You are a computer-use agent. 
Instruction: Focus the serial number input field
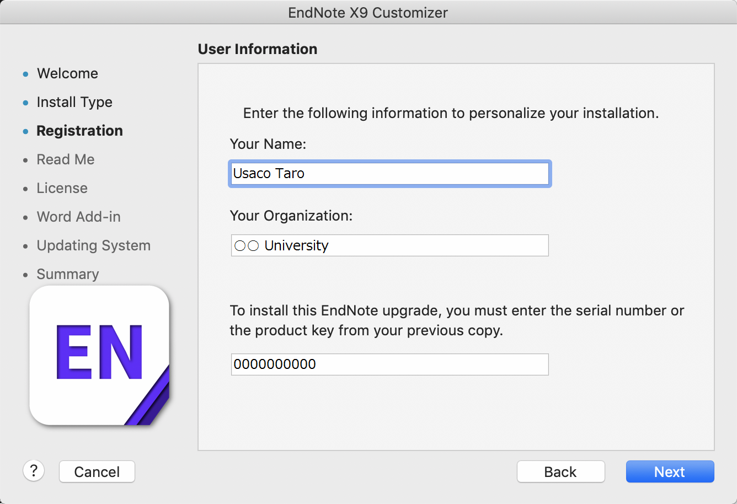pyautogui.click(x=389, y=364)
